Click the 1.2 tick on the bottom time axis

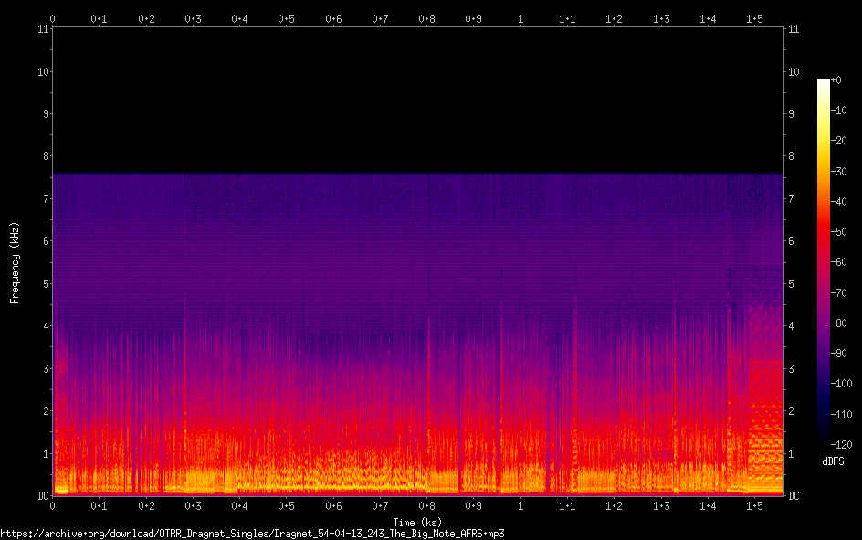(614, 505)
